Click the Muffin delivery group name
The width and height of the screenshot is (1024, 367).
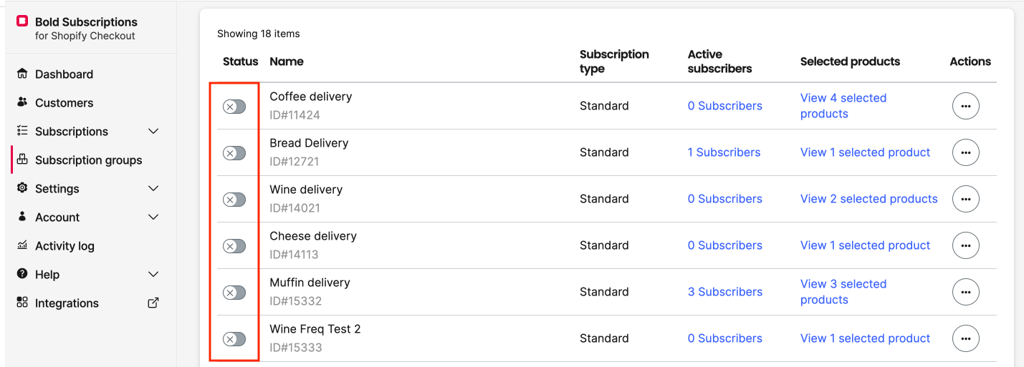[x=310, y=283]
